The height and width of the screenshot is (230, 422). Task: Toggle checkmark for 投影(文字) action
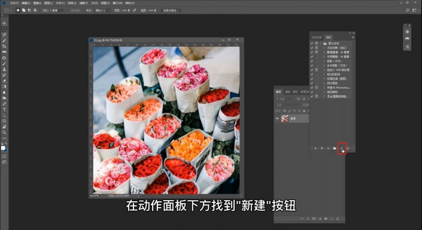pyautogui.click(x=312, y=61)
